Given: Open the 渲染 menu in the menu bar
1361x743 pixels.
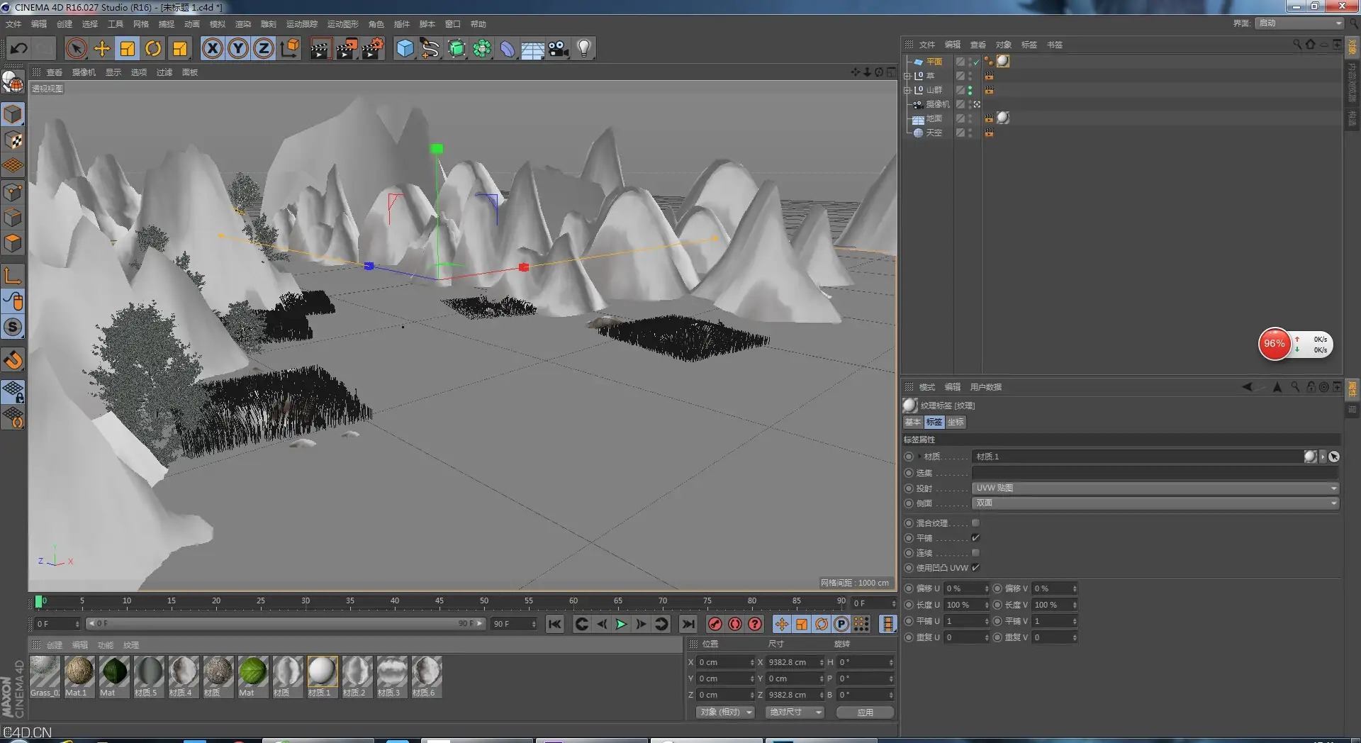Looking at the screenshot, I should pyautogui.click(x=243, y=24).
